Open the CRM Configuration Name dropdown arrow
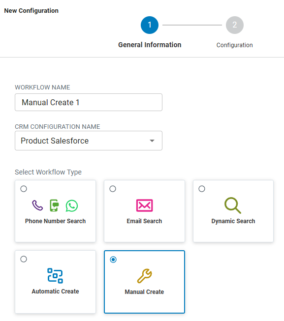Image resolution: width=284 pixels, height=321 pixels. (152, 141)
